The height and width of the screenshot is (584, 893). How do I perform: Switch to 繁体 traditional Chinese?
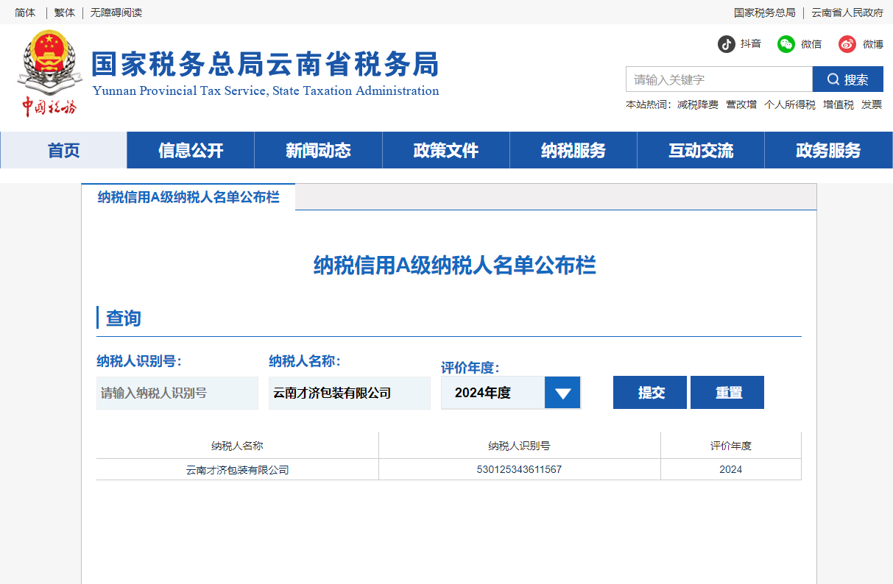64,13
